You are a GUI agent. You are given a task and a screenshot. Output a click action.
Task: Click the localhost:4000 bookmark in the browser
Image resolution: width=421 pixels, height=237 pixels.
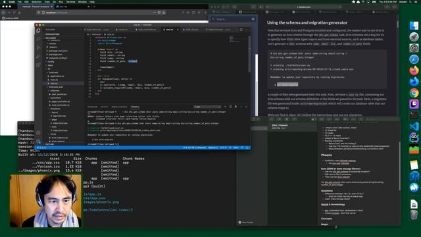[11, 18]
